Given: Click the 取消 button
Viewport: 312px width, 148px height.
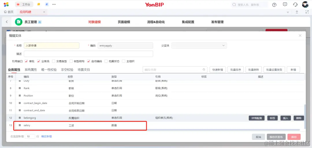Looking at the screenshot, I should point(259,137).
